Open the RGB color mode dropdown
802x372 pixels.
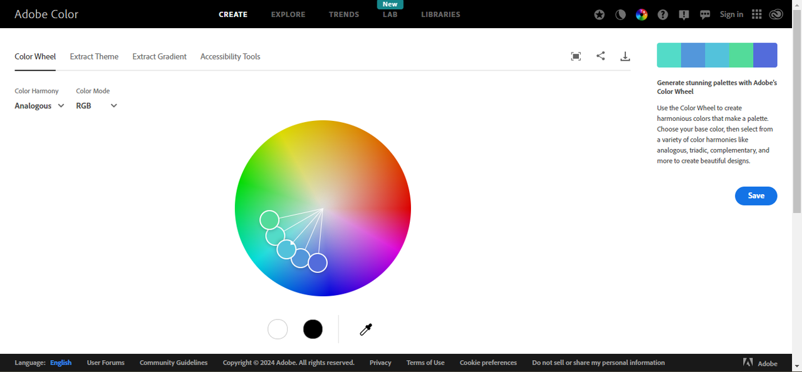(96, 106)
